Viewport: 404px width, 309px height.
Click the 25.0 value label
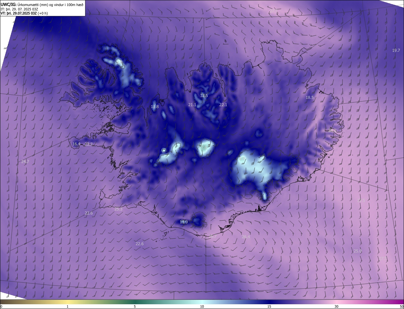358,251
